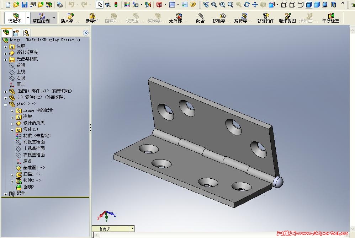Click 无外部... (No External References) button

[x=179, y=18]
